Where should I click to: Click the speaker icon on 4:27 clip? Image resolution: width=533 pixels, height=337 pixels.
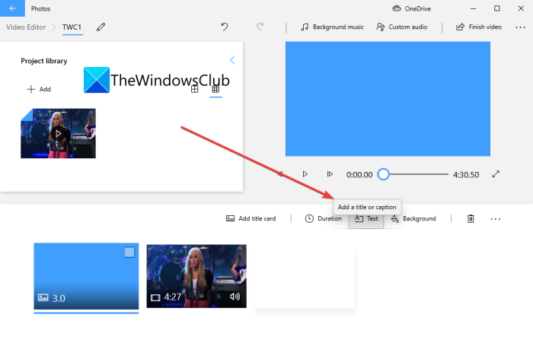[235, 297]
